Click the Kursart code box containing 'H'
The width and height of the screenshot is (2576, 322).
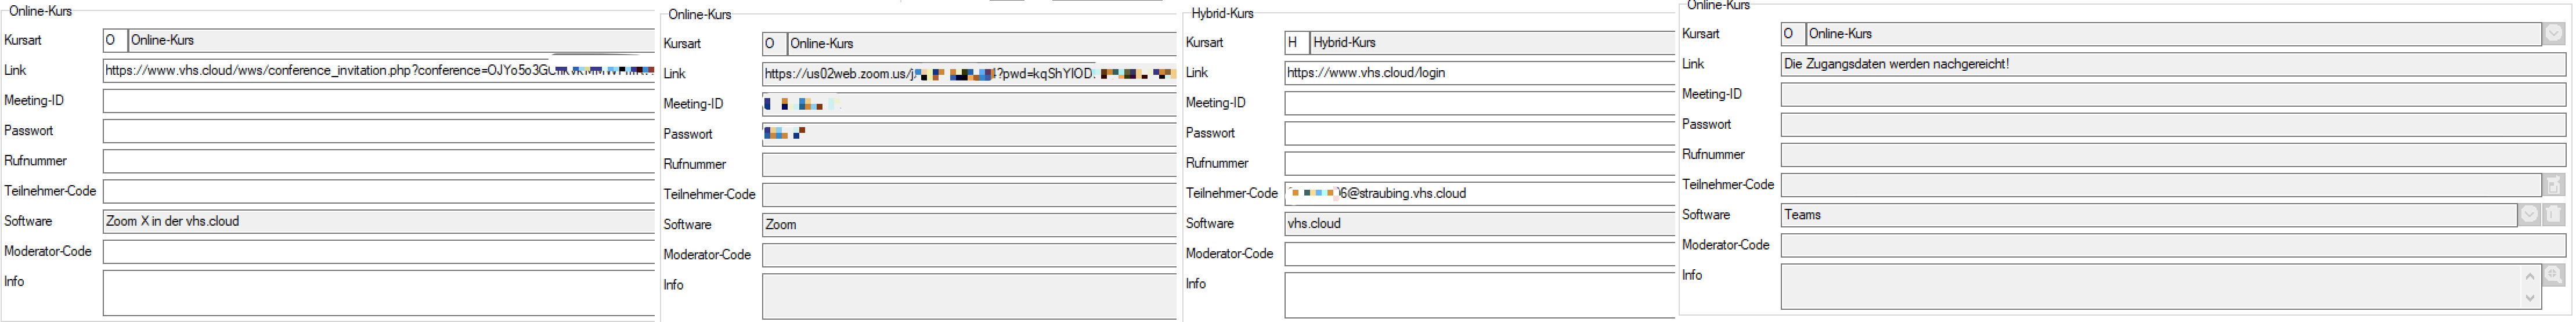(x=1297, y=43)
